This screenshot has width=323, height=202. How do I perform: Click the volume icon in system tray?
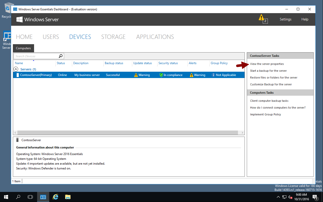[x=290, y=197]
